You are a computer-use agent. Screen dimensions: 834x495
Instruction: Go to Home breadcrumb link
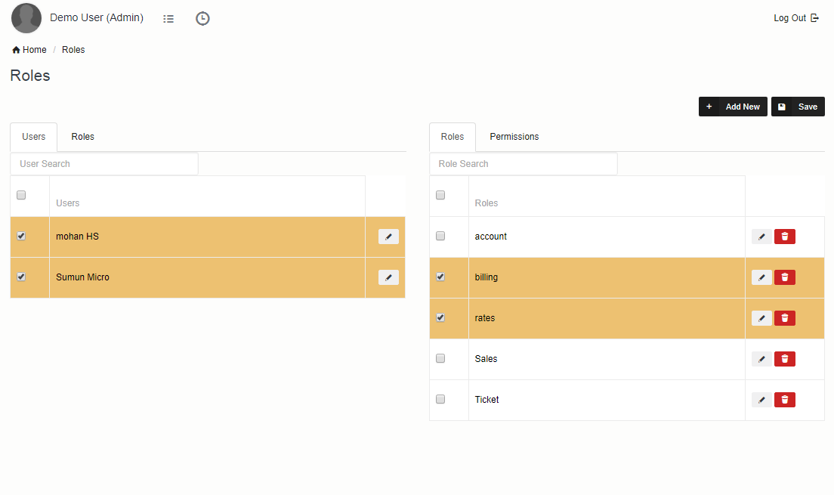coord(29,50)
